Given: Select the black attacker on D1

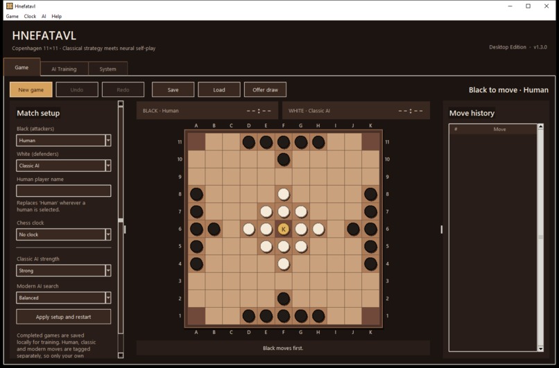Looking at the screenshot, I should (249, 316).
